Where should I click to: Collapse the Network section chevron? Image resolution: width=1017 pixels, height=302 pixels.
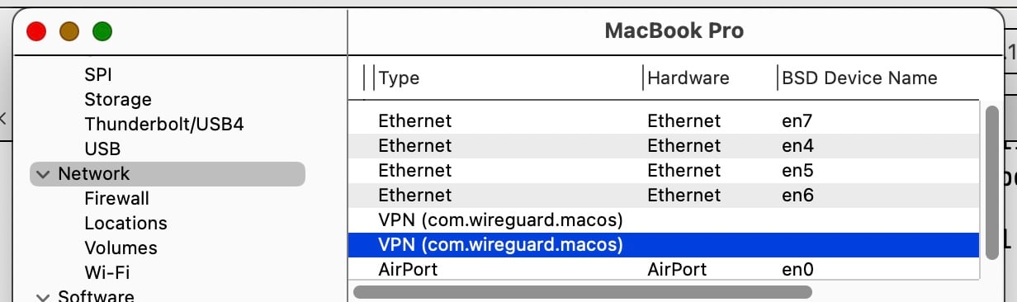click(43, 174)
